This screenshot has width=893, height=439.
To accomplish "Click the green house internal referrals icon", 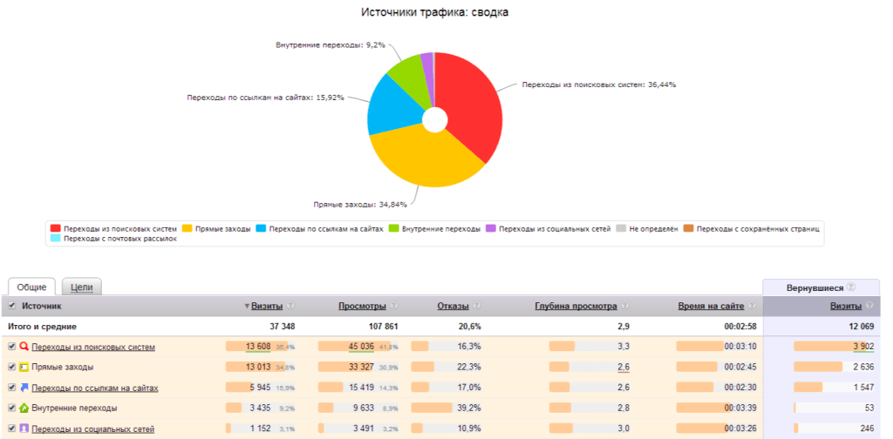I will click(x=24, y=408).
